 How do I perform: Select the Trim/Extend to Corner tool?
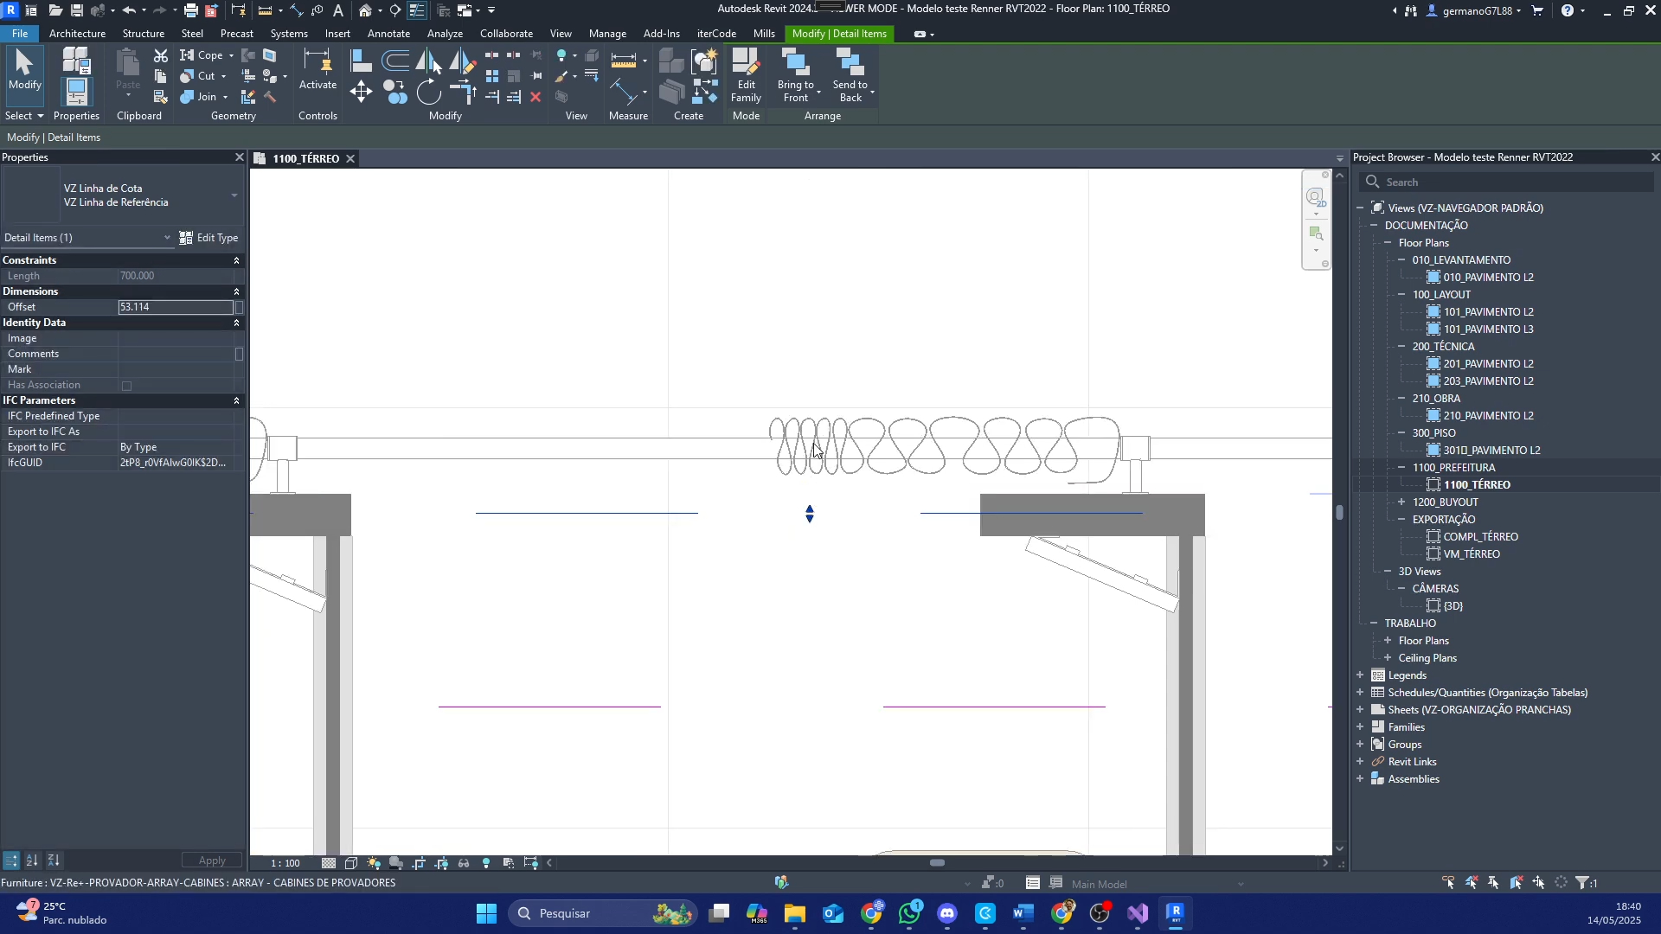[x=463, y=92]
